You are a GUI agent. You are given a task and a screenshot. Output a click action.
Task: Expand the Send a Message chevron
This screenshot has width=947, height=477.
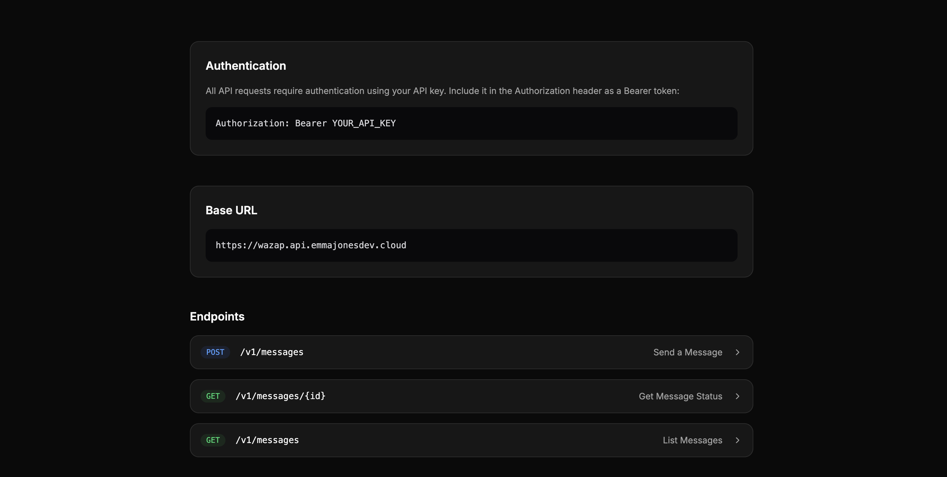(x=737, y=352)
